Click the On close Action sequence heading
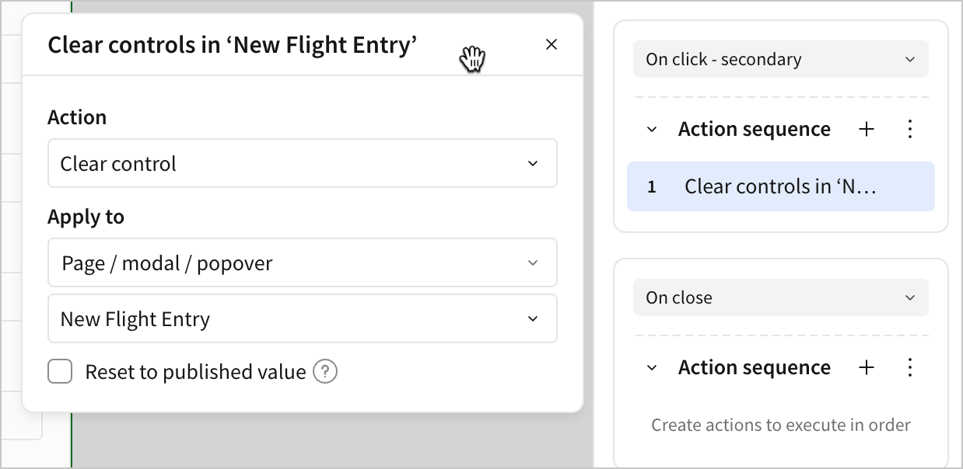Image resolution: width=963 pixels, height=469 pixels. point(754,368)
